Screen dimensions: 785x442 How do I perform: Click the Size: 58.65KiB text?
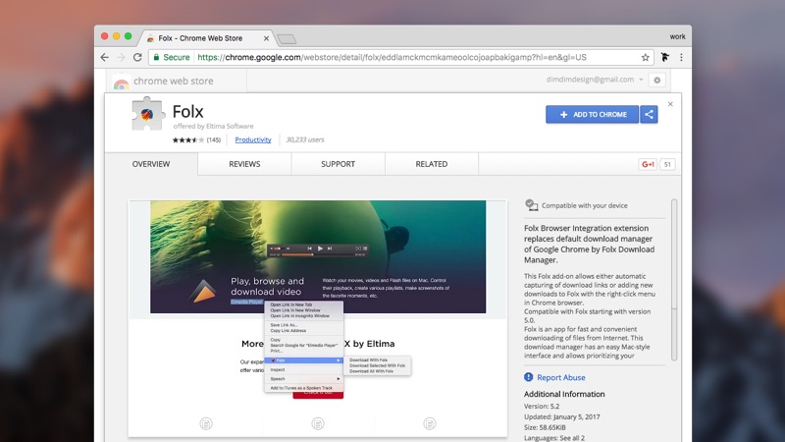(545, 427)
